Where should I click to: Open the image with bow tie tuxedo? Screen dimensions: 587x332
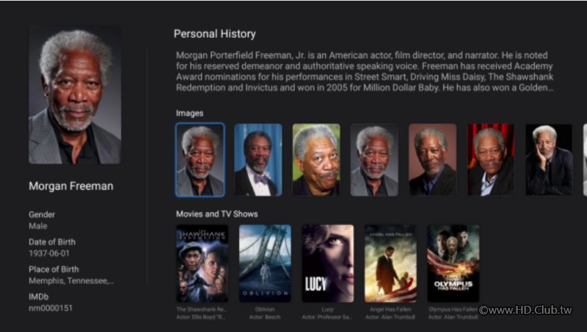(258, 160)
